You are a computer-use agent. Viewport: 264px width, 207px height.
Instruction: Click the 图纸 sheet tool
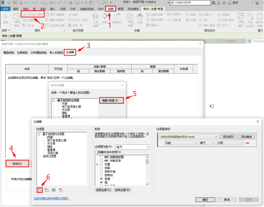click(191, 15)
